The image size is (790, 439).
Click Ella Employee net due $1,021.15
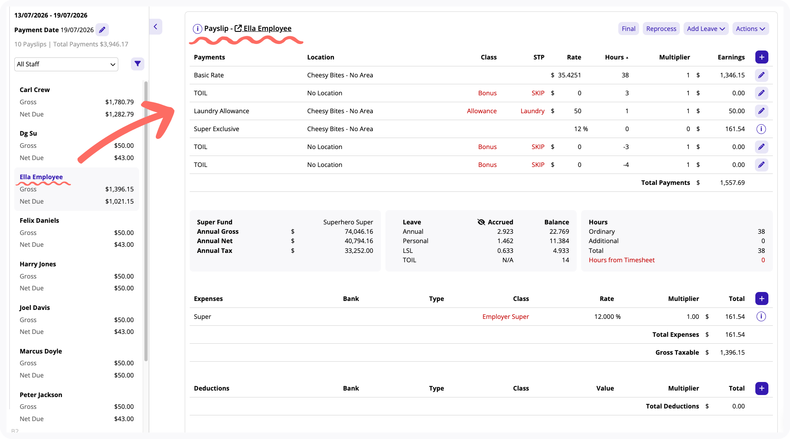click(x=119, y=202)
